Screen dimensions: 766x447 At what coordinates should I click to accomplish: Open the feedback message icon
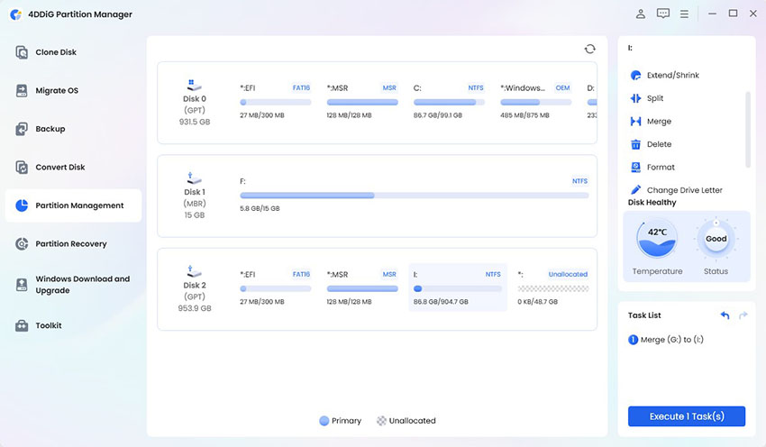[x=663, y=14]
